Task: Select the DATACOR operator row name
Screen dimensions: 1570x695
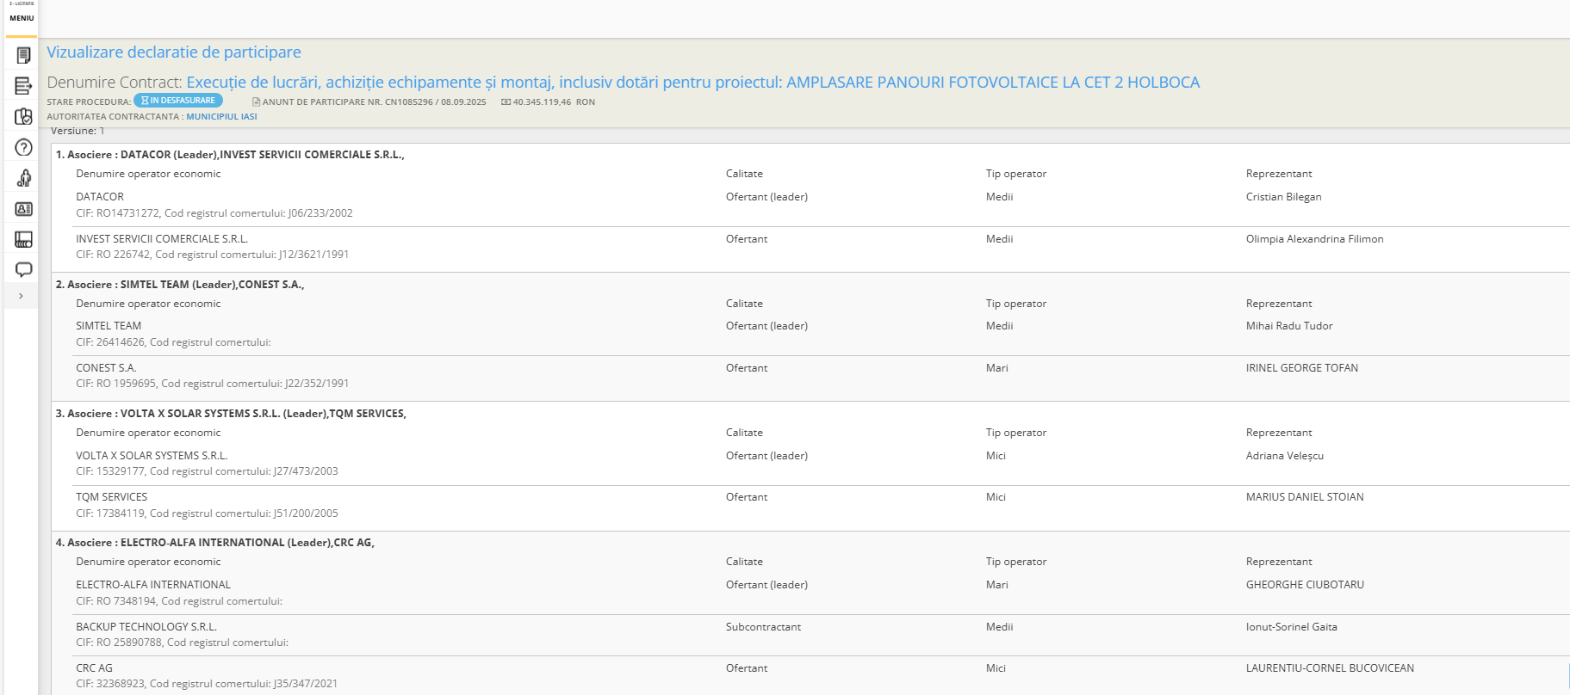Action: (100, 197)
